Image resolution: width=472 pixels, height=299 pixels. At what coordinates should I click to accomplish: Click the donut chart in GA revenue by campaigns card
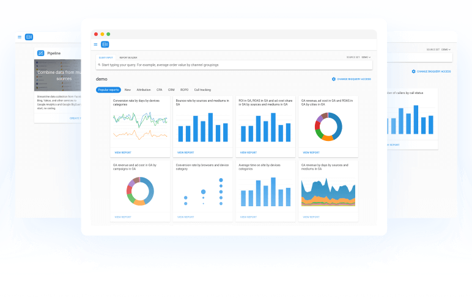pyautogui.click(x=140, y=191)
